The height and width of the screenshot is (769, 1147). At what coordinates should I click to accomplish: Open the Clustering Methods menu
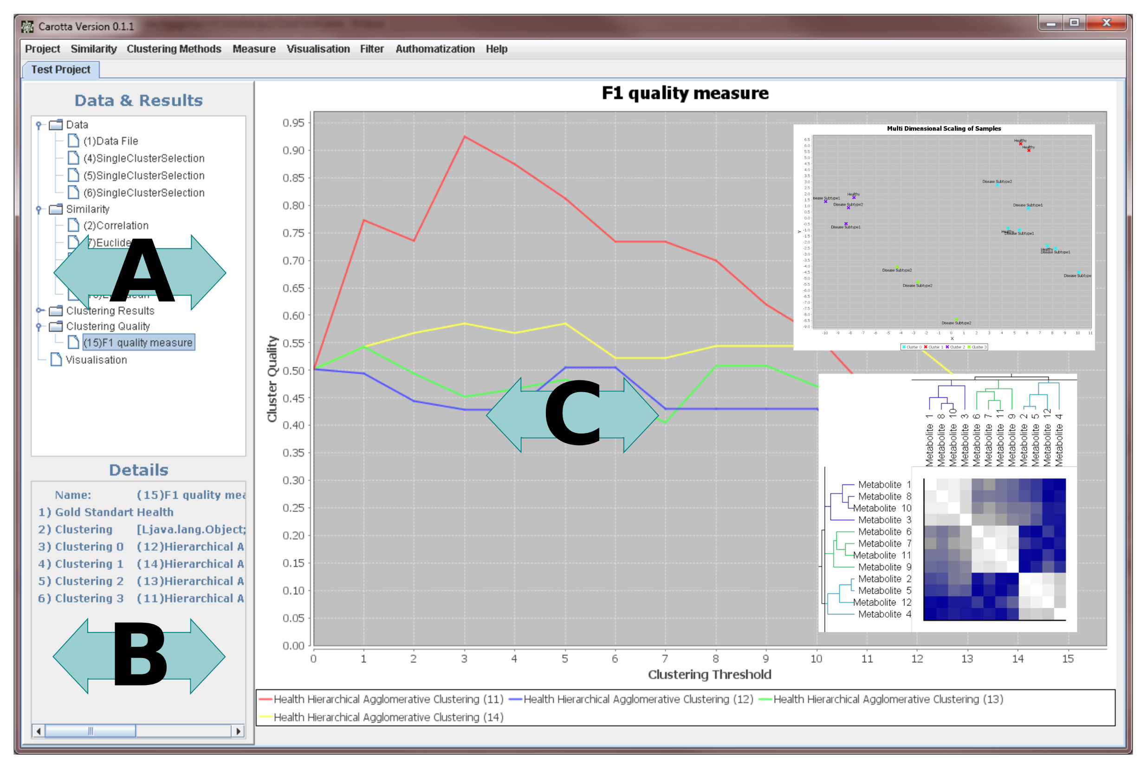[x=174, y=49]
